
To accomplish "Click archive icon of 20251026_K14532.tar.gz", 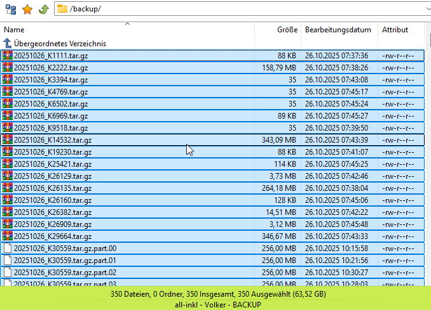I will click(x=8, y=139).
